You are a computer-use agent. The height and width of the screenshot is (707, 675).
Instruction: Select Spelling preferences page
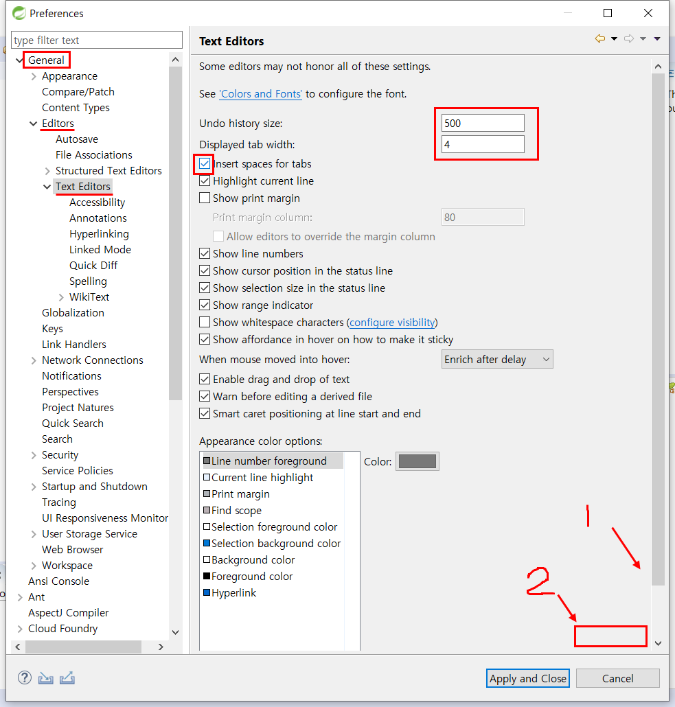coord(88,281)
